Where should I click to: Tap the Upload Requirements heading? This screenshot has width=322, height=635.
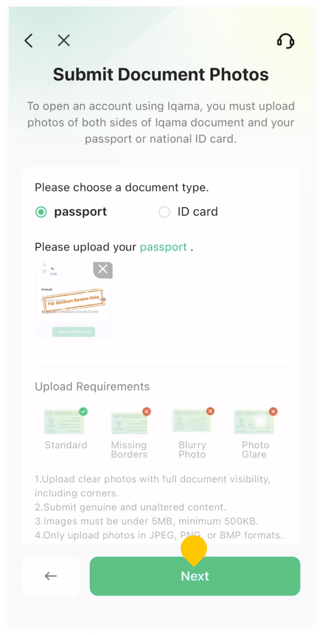[x=93, y=387]
